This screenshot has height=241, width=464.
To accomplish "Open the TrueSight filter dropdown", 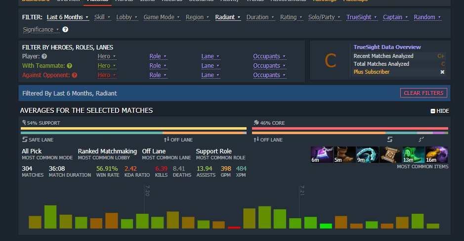I will pos(361,17).
